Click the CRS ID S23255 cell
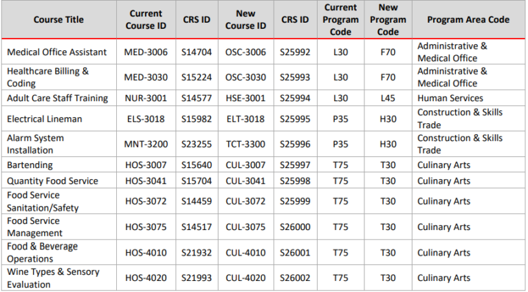The width and height of the screenshot is (528, 292). coord(197,144)
